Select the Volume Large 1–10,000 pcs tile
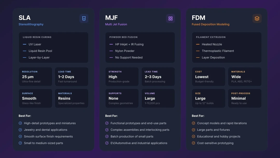 (158, 98)
